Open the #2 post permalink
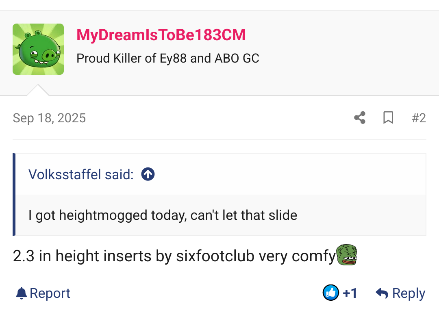The width and height of the screenshot is (439, 319). coord(419,118)
